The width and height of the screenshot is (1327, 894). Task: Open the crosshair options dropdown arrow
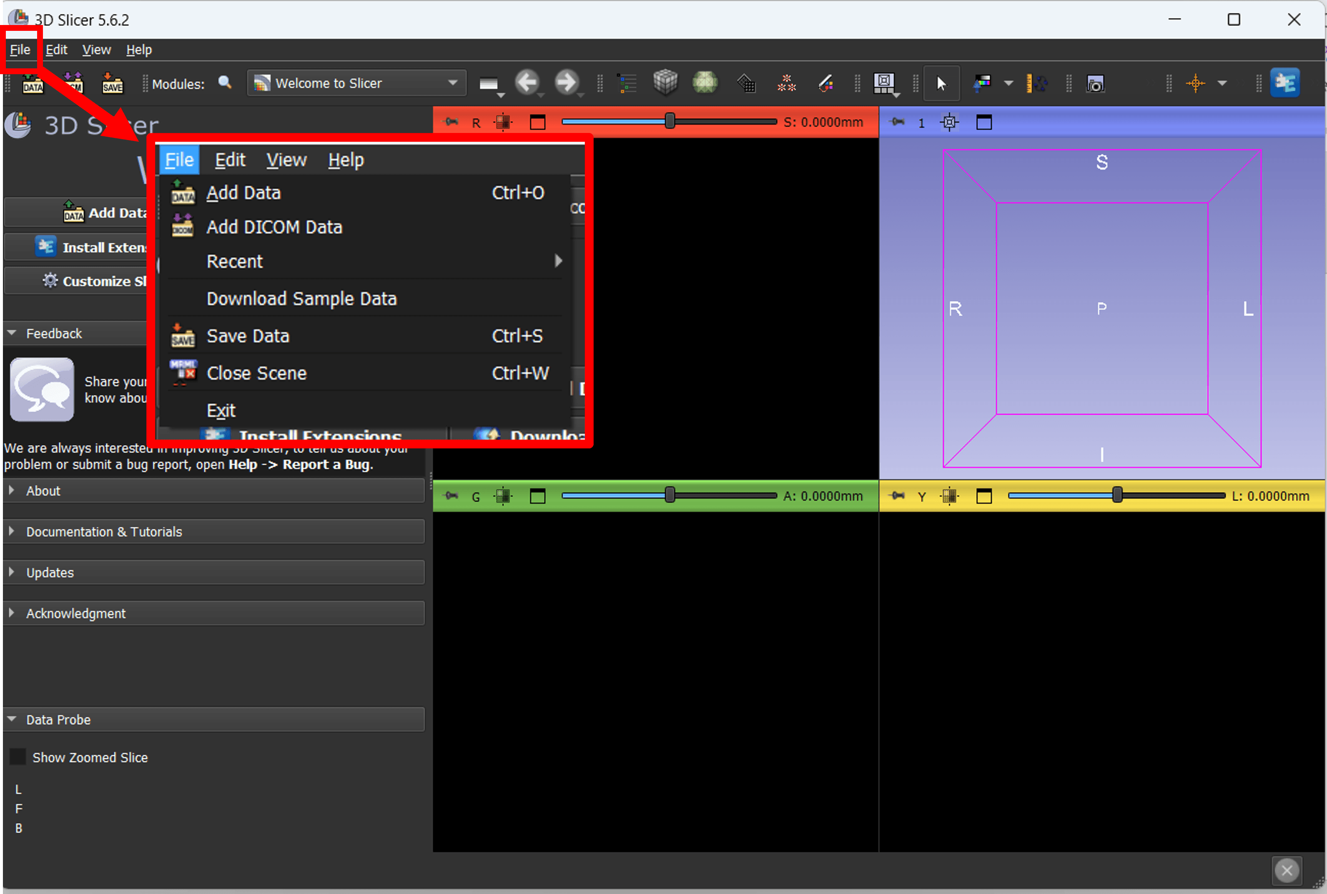coord(1222,84)
